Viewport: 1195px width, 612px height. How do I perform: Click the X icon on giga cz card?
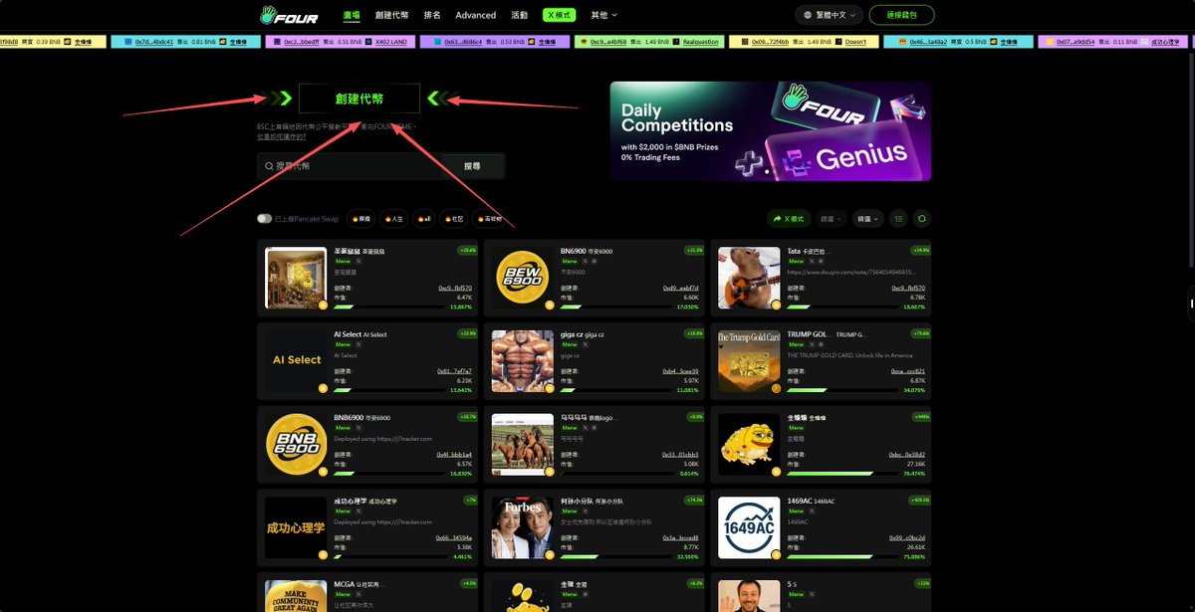(x=585, y=343)
